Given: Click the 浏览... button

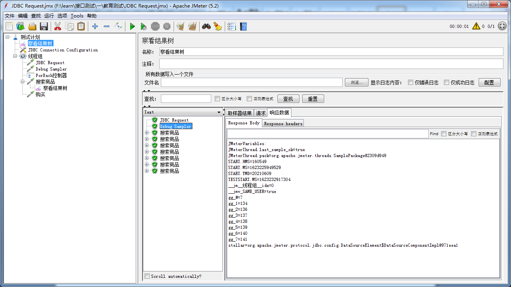Looking at the screenshot, I should pos(357,83).
